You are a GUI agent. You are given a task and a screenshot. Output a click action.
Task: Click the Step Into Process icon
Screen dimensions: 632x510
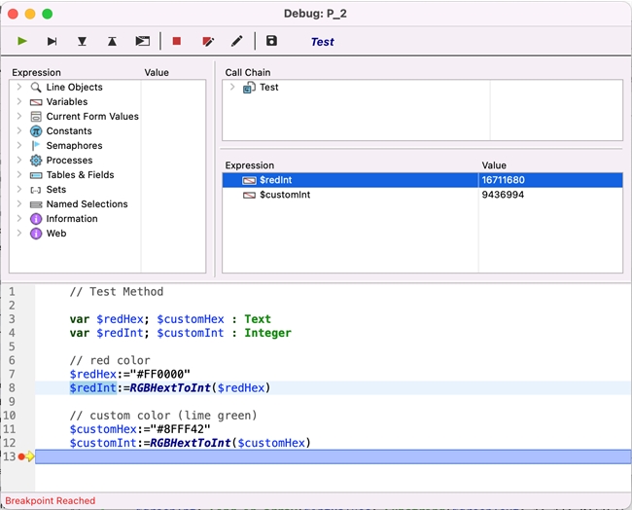[x=143, y=41]
